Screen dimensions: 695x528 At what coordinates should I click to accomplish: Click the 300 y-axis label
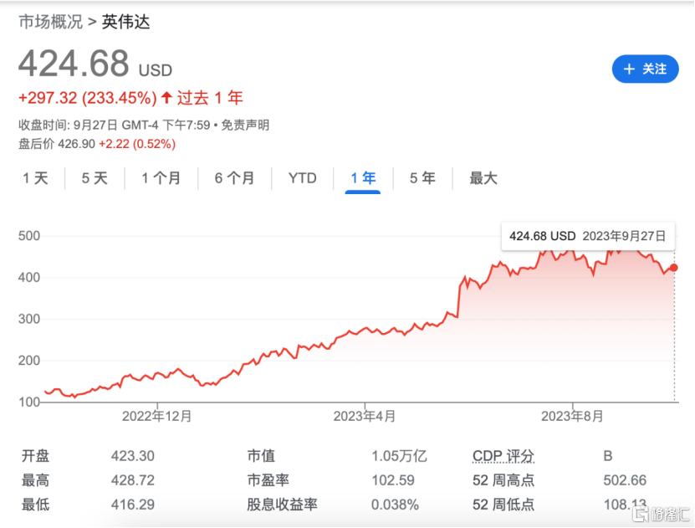29,319
